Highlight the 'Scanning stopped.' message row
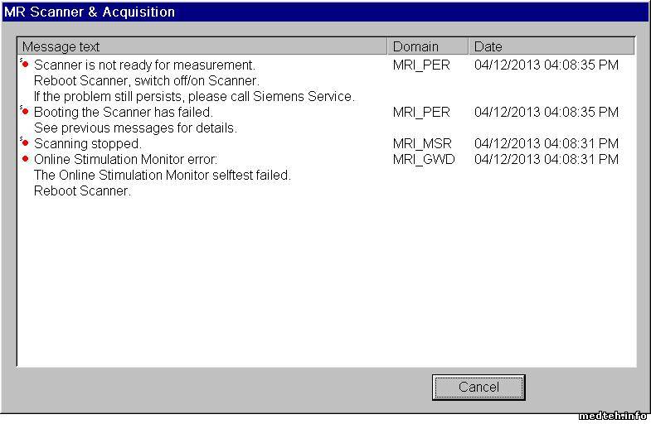 (x=87, y=143)
